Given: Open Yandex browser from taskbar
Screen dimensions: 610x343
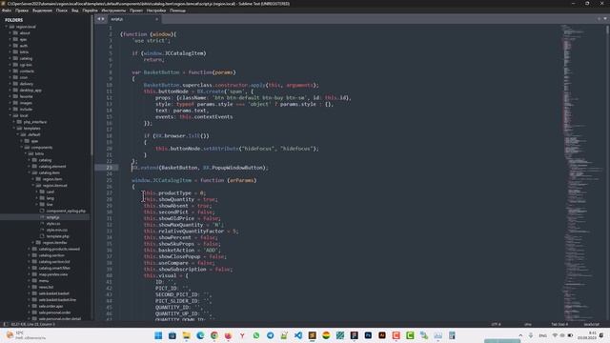Looking at the screenshot, I should (242, 335).
